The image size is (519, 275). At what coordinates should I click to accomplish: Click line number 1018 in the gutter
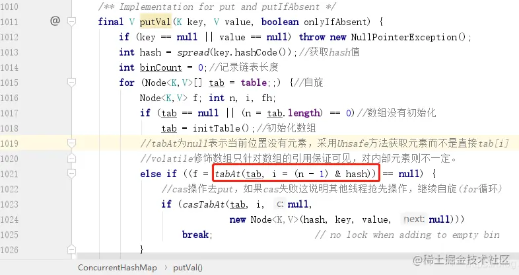coord(9,128)
